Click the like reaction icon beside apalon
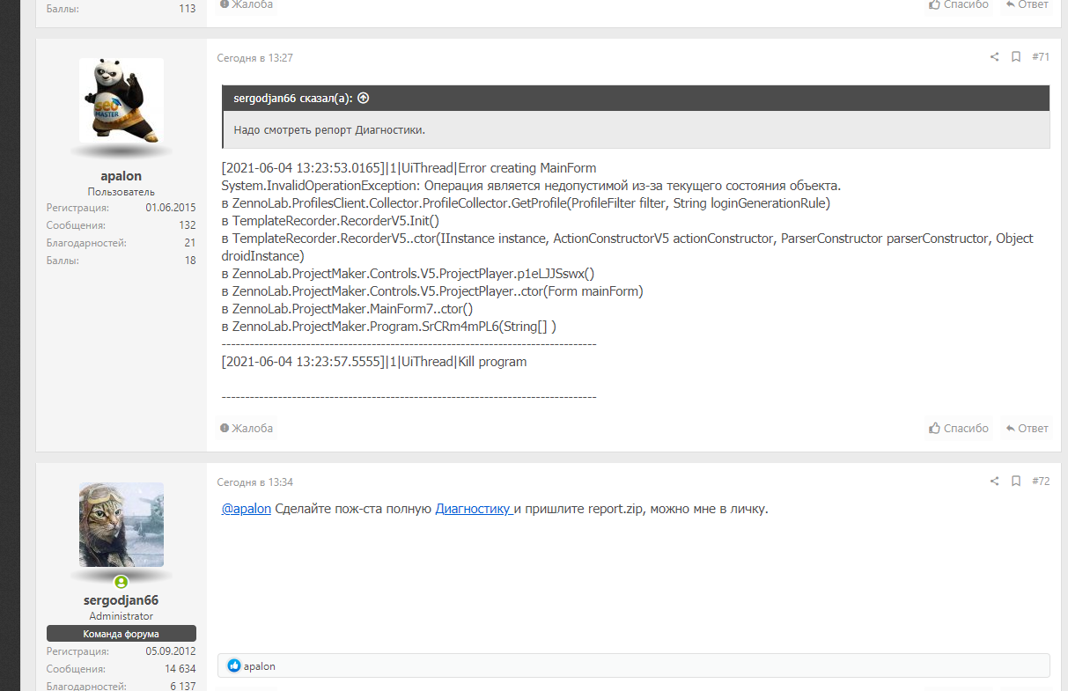This screenshot has height=691, width=1068. [x=234, y=666]
